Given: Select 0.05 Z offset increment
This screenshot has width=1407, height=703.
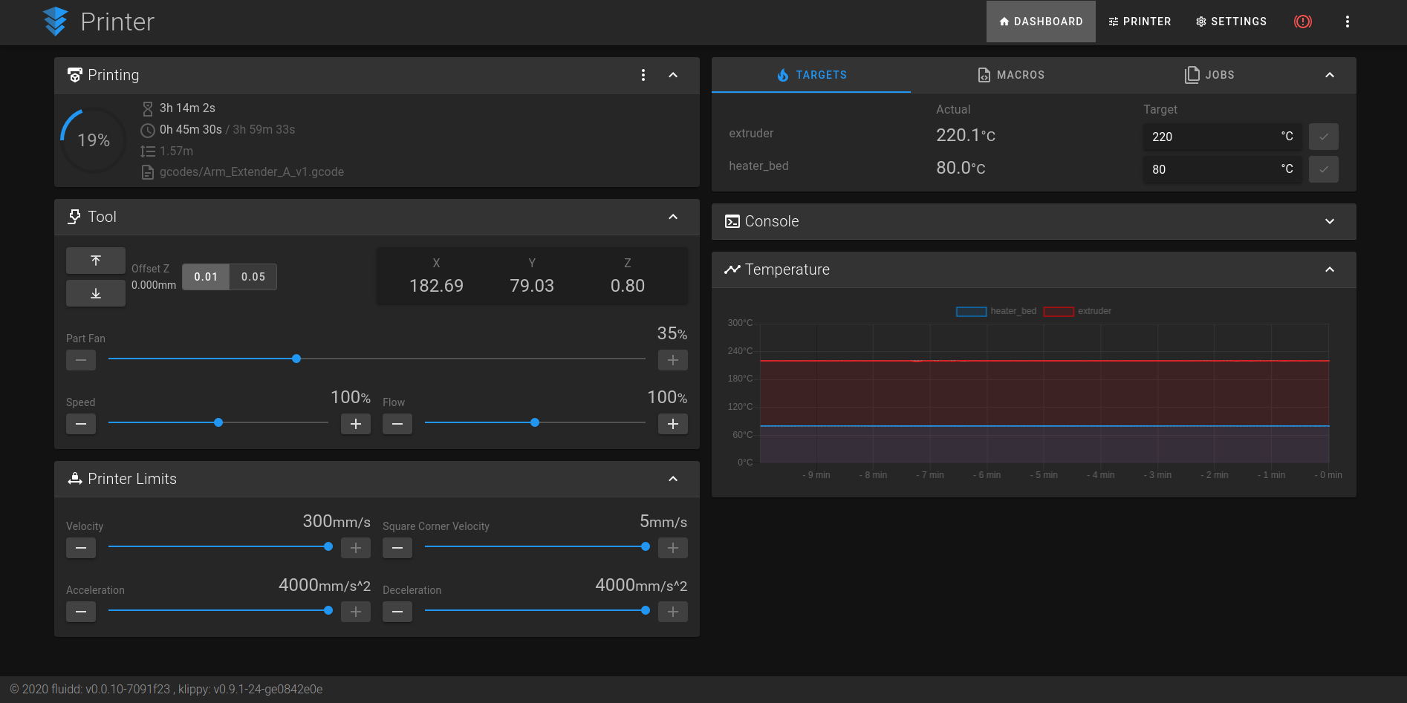Looking at the screenshot, I should [253, 277].
